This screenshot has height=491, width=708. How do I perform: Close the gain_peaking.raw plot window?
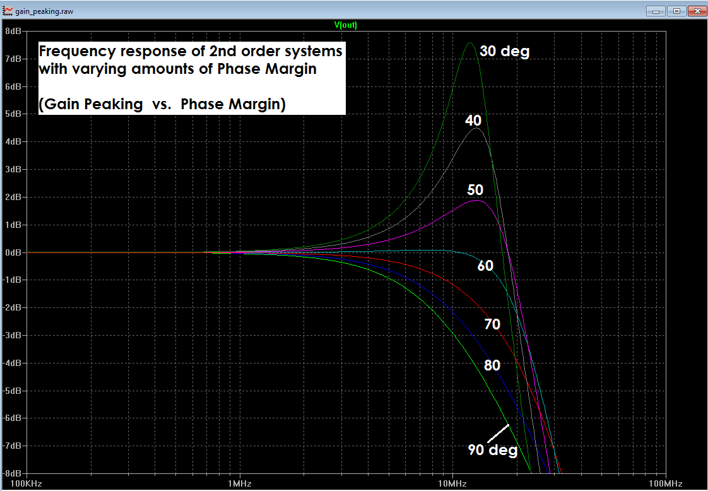[x=697, y=11]
